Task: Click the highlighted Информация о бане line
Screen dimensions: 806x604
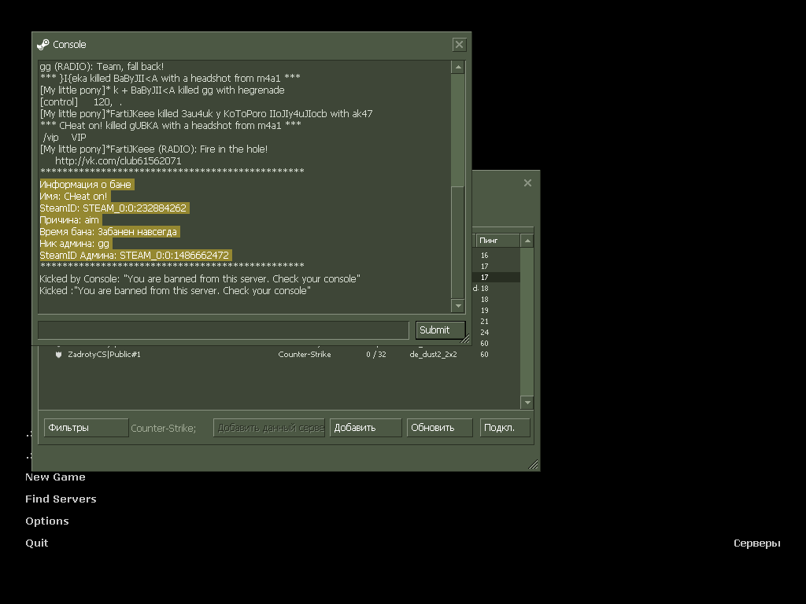Action: point(85,184)
